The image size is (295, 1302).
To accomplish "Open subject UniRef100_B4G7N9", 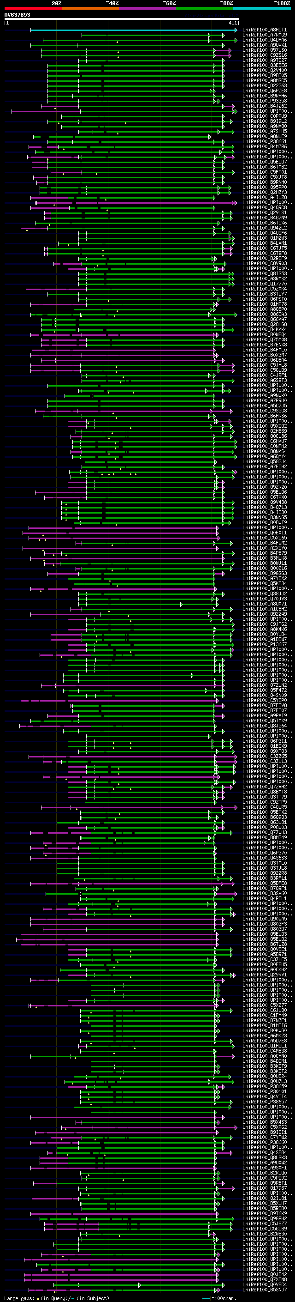I will (265, 218).
